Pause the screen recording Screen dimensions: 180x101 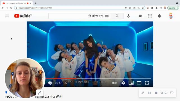coord(149,93)
